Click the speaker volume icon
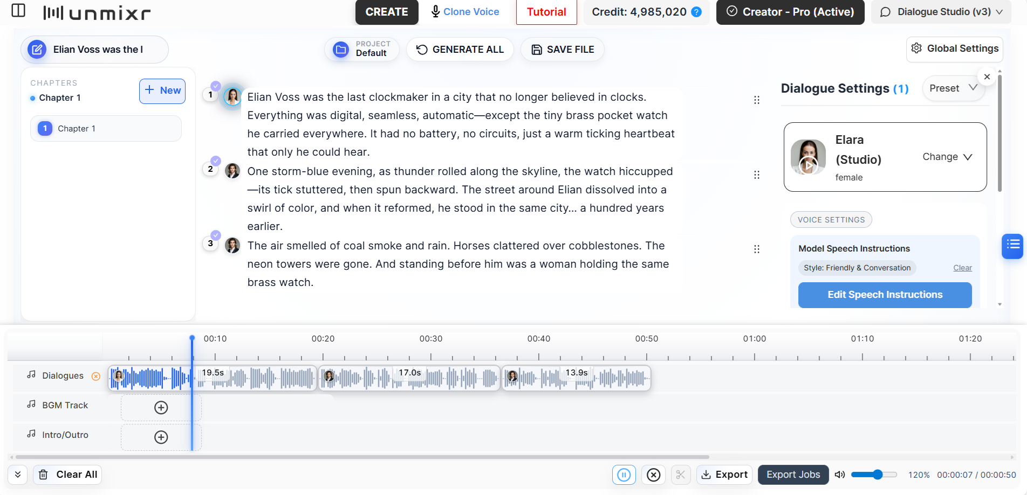1027x495 pixels. click(840, 475)
